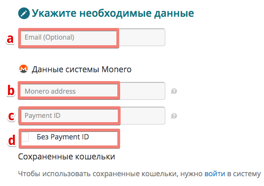Click the pencil edit icon beside the heading
The height and width of the screenshot is (186, 264).
(24, 13)
